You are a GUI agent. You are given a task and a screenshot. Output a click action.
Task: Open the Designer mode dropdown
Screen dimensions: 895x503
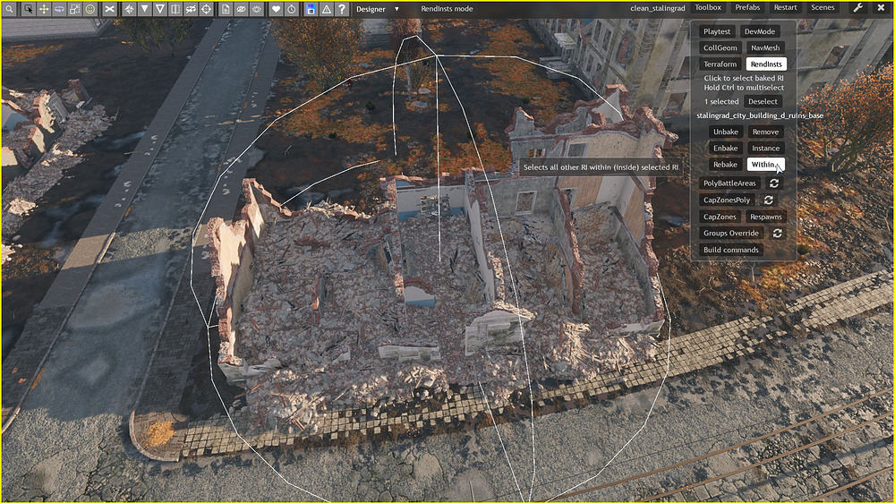coord(377,9)
